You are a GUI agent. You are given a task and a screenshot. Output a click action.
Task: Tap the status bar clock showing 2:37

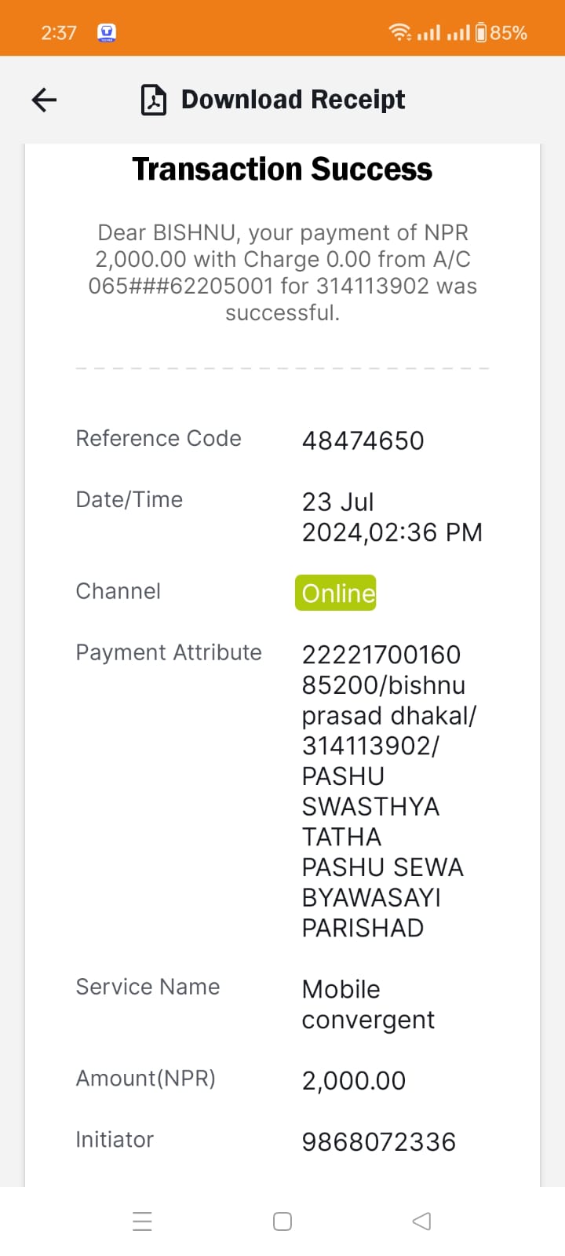[x=59, y=32]
